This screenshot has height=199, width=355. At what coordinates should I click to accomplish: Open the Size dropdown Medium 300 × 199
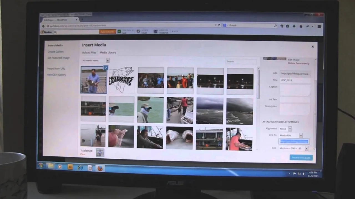[293, 148]
